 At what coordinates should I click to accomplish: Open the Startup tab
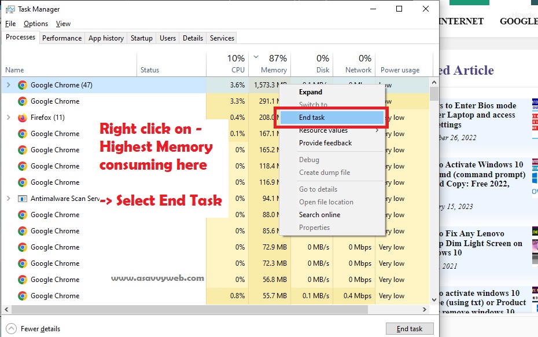(141, 38)
